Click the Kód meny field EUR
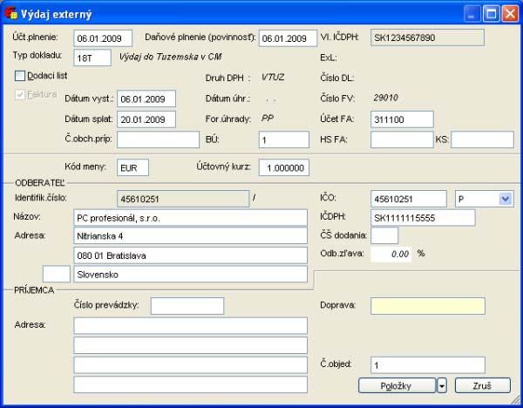The height and width of the screenshot is (408, 523). point(132,167)
